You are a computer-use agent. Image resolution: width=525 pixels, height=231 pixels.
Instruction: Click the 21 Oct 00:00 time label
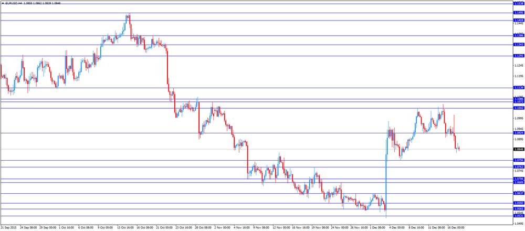click(164, 227)
